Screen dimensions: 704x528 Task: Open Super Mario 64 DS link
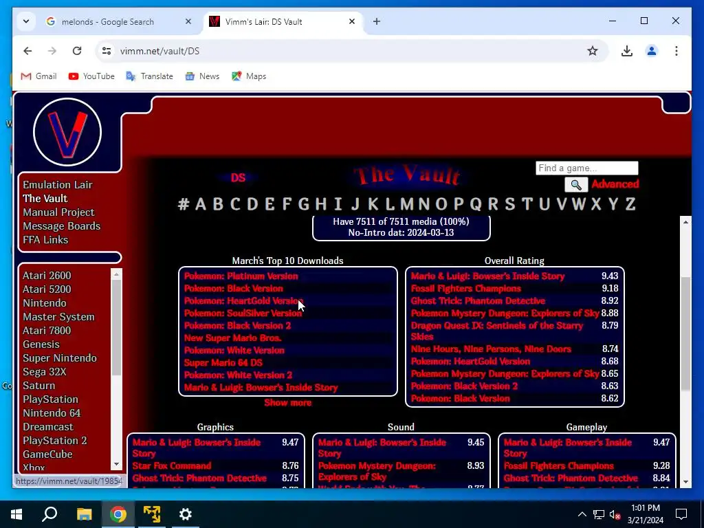(x=223, y=363)
